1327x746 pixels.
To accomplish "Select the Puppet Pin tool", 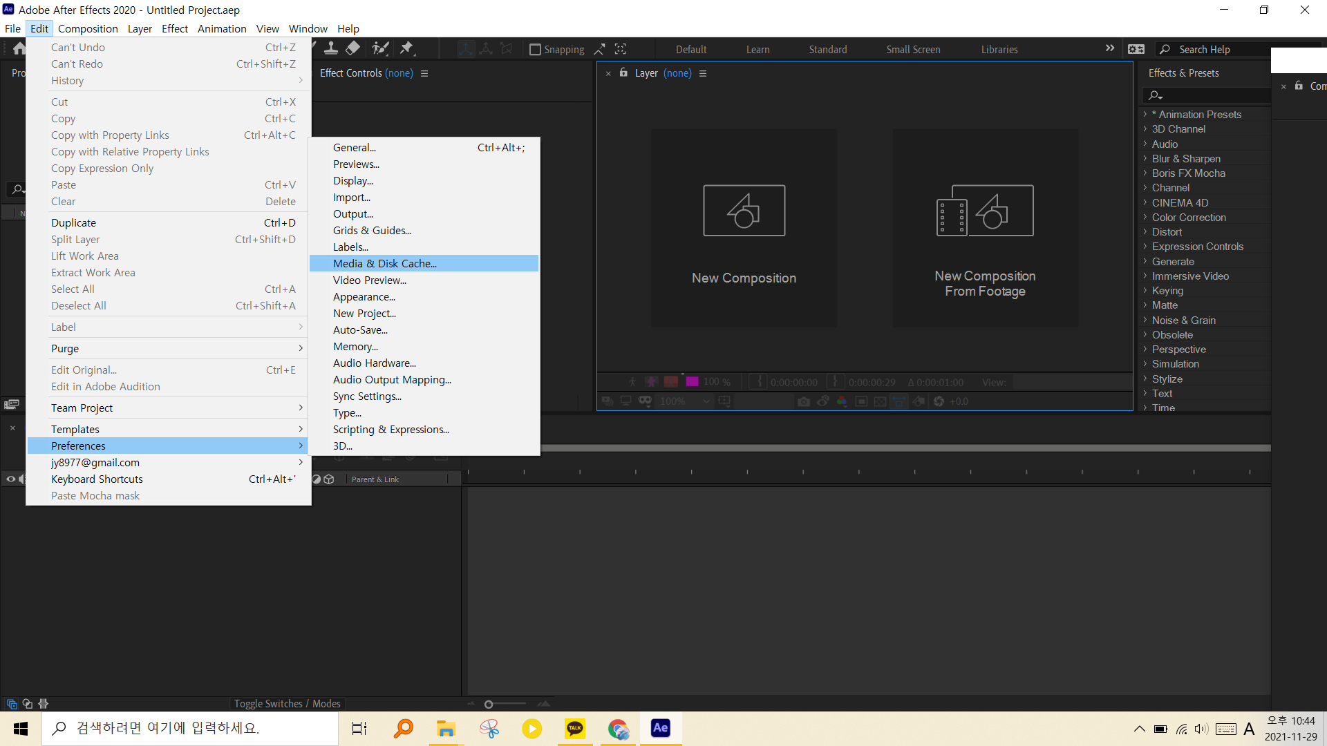I will 406,48.
